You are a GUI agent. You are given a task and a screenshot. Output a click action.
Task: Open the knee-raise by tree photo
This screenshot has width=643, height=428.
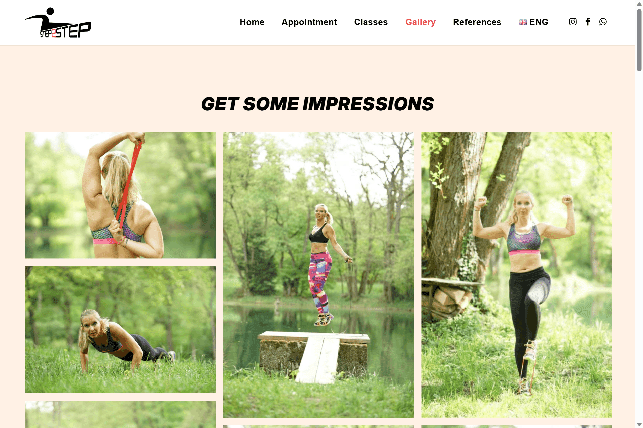pyautogui.click(x=516, y=274)
